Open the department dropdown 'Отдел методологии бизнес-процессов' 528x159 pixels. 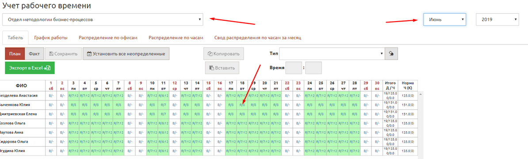point(103,19)
